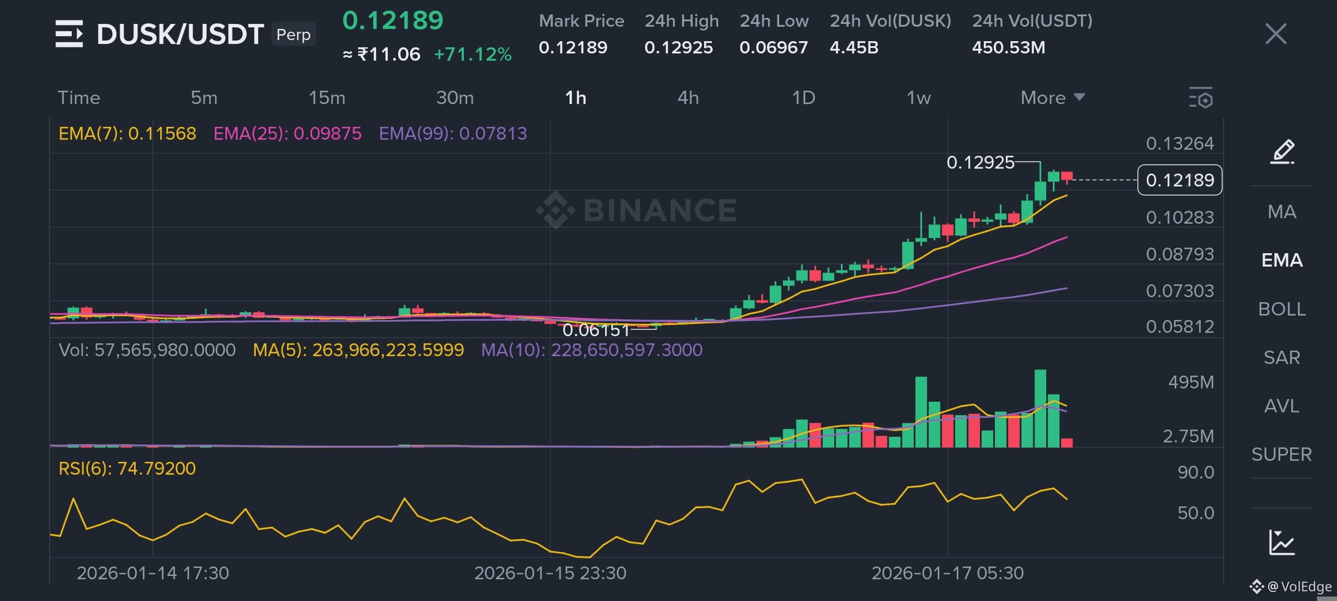Tap the Perp contract badge
This screenshot has width=1337, height=601.
[294, 35]
